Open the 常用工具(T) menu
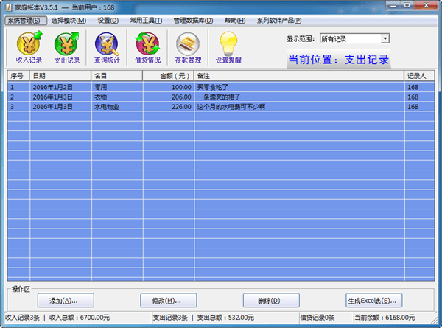Screen dimensions: 442x328 click(x=146, y=21)
